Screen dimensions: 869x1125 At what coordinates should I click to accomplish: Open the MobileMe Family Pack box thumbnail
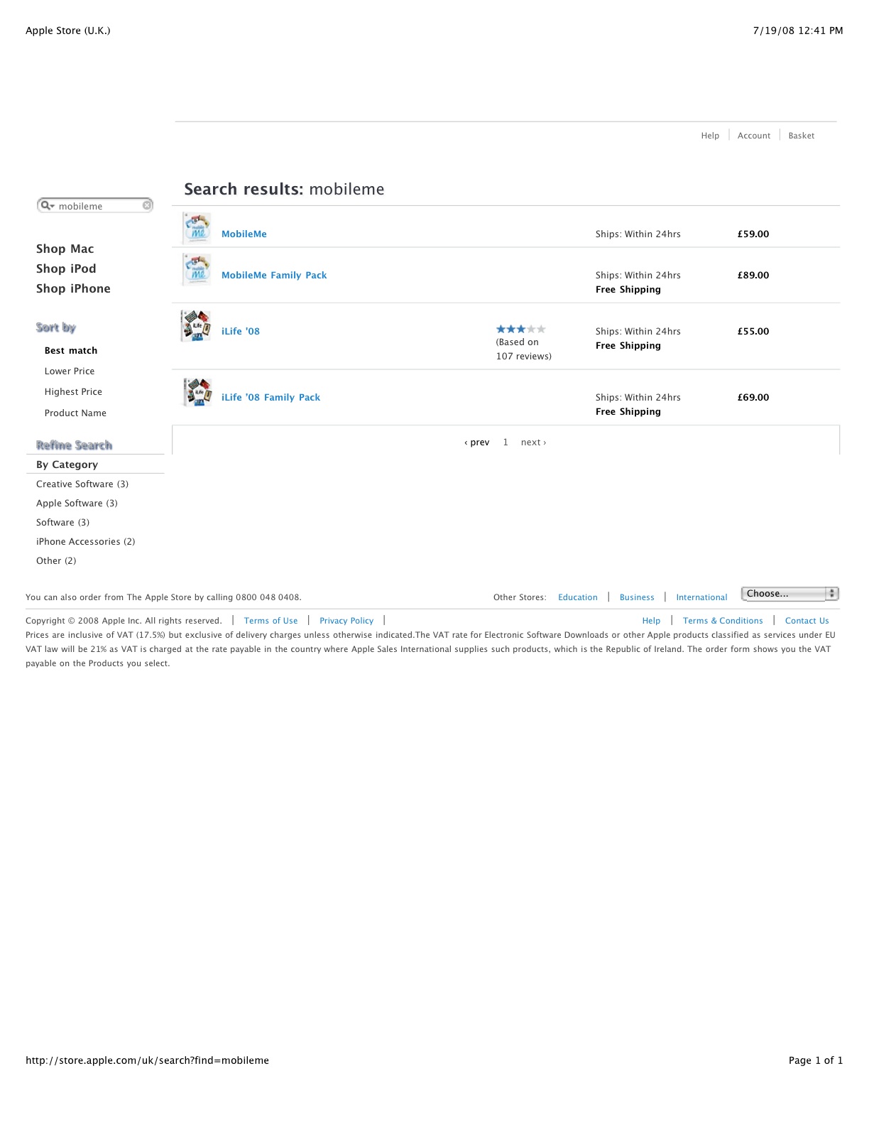(x=197, y=270)
